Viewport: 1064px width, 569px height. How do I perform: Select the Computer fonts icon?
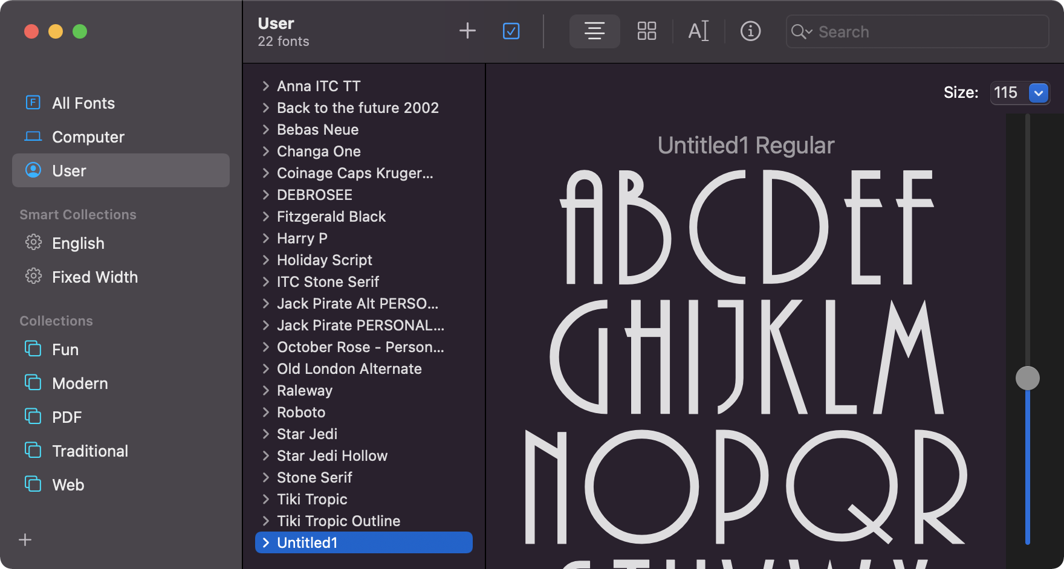pos(88,137)
